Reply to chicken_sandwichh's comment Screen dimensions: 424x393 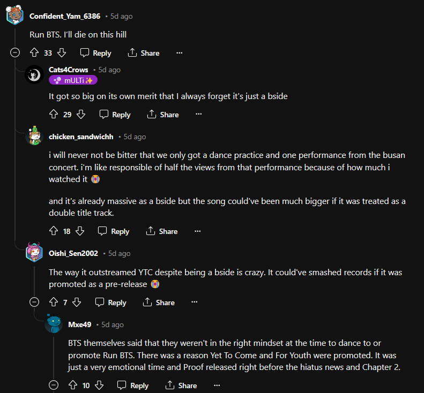(x=114, y=231)
